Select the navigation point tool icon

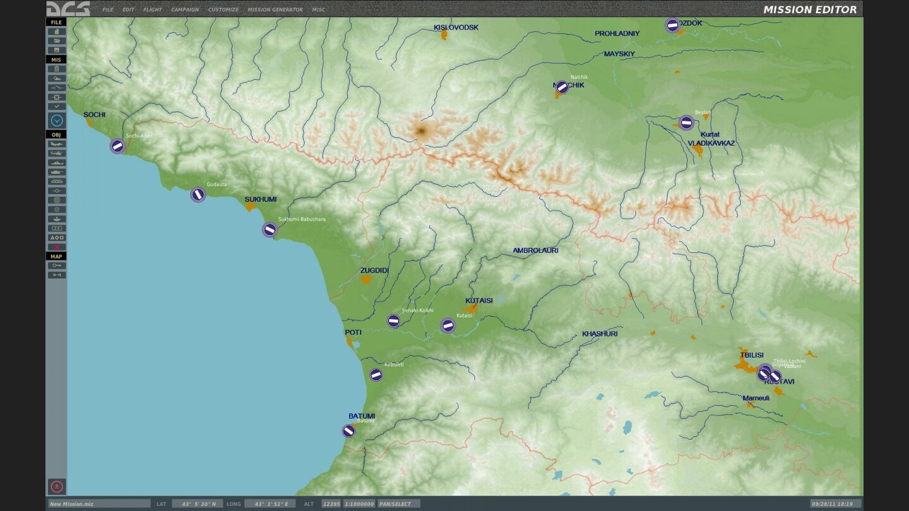pyautogui.click(x=57, y=191)
